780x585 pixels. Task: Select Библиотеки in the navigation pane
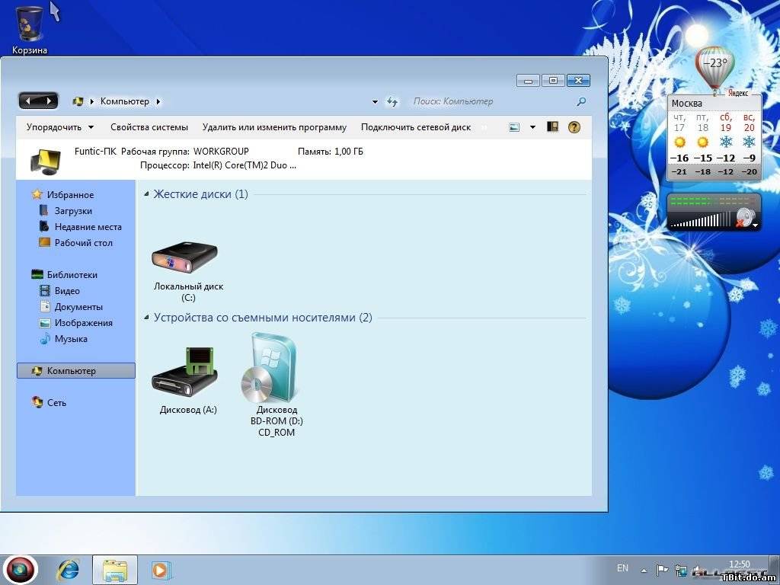pos(72,274)
